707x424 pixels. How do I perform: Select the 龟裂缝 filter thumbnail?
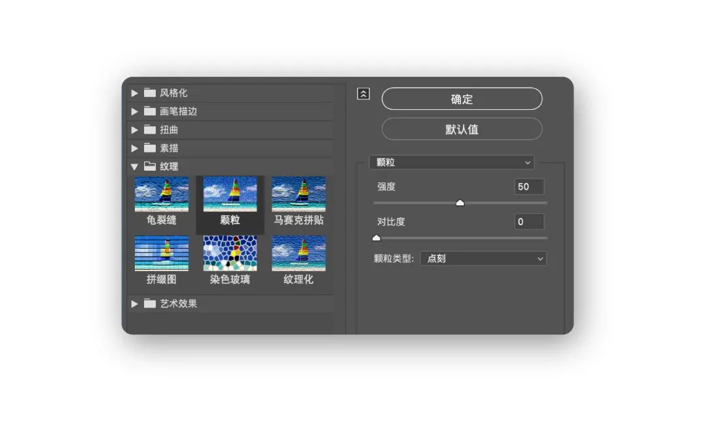click(161, 194)
